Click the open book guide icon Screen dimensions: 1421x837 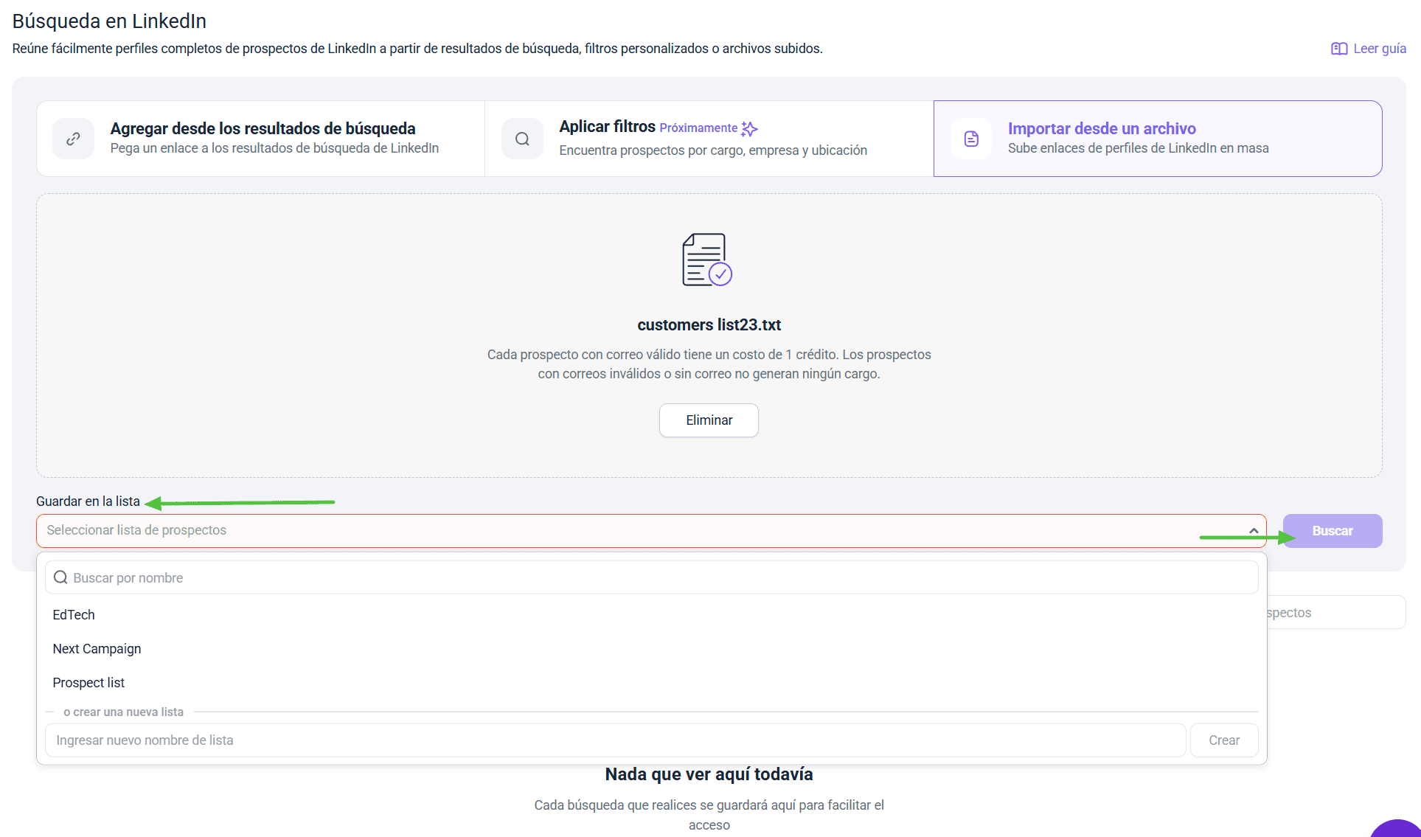click(1338, 49)
